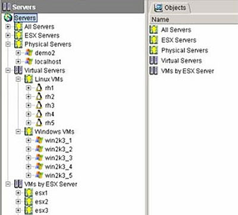Expand the win2k3_4 node
This screenshot has width=238, height=215.
click(x=29, y=166)
